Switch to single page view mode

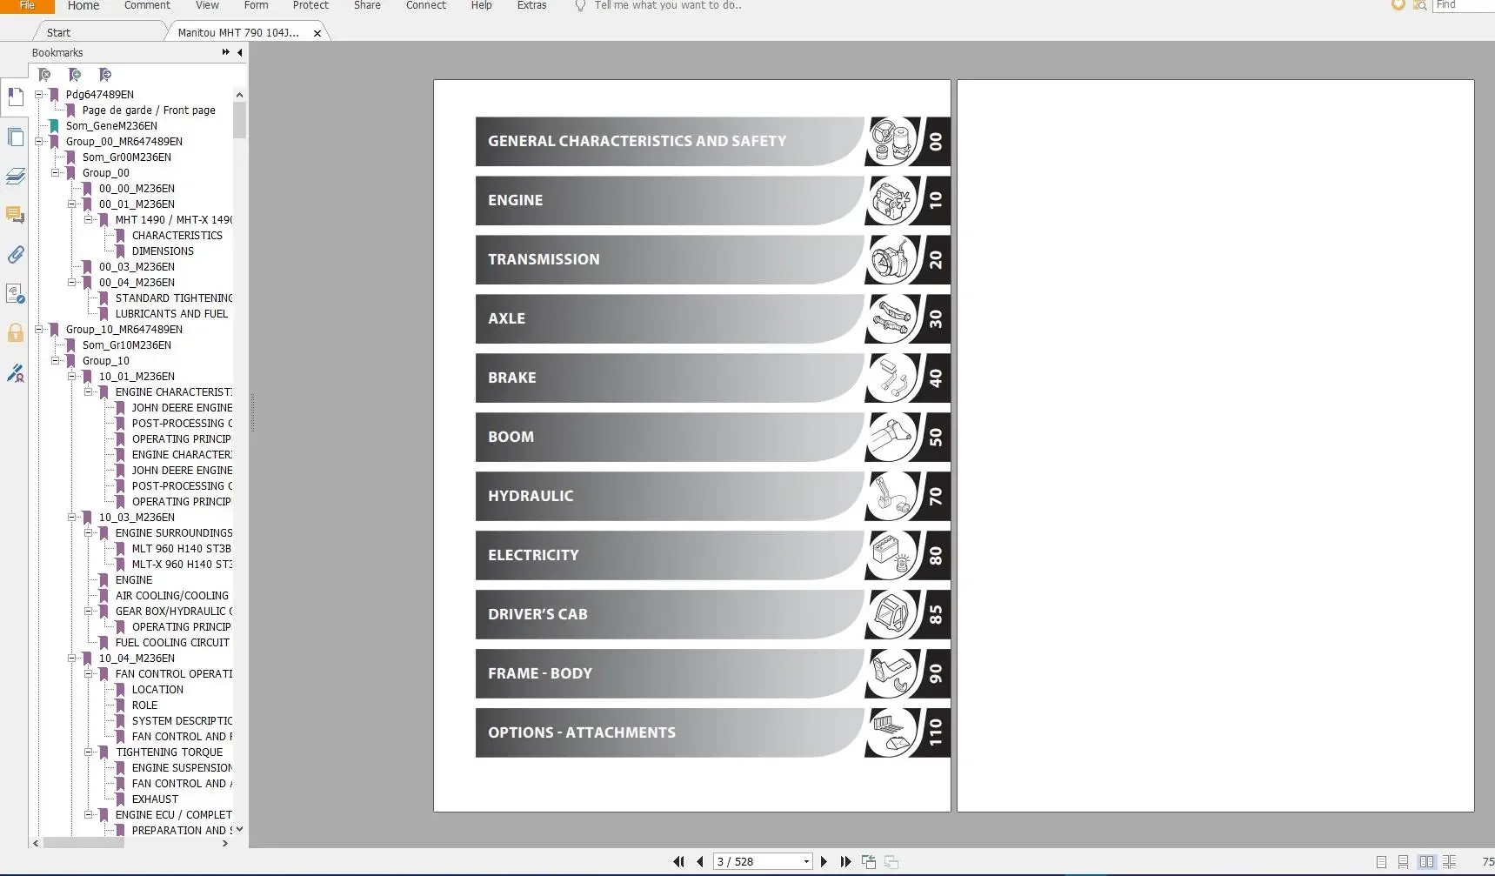click(x=1381, y=861)
